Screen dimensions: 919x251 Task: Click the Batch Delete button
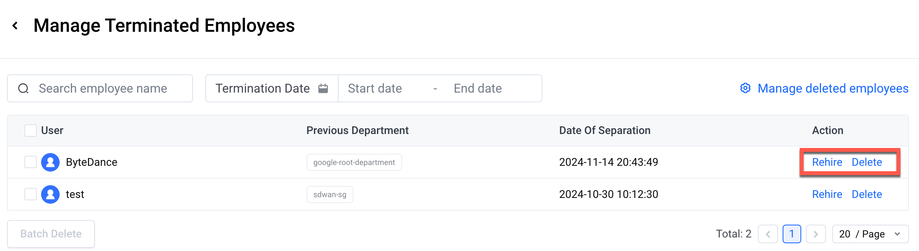(51, 234)
